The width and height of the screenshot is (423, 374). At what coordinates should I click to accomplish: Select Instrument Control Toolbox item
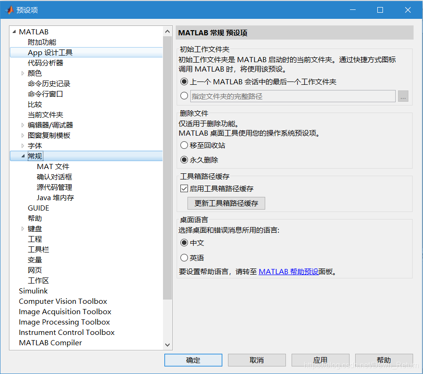click(x=66, y=332)
